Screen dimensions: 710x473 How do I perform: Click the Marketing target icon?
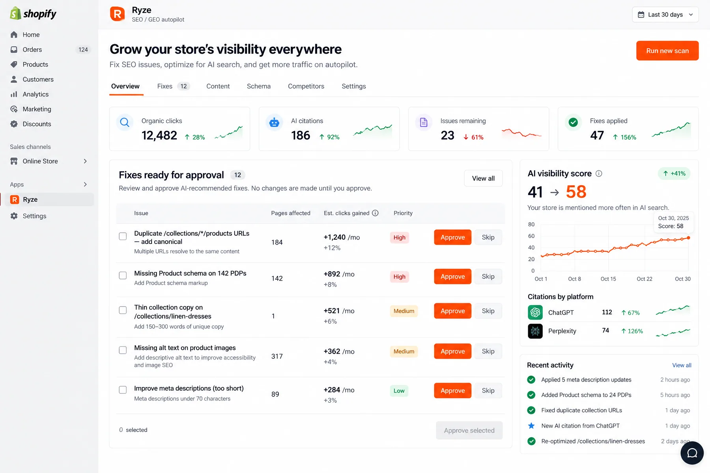coord(14,109)
